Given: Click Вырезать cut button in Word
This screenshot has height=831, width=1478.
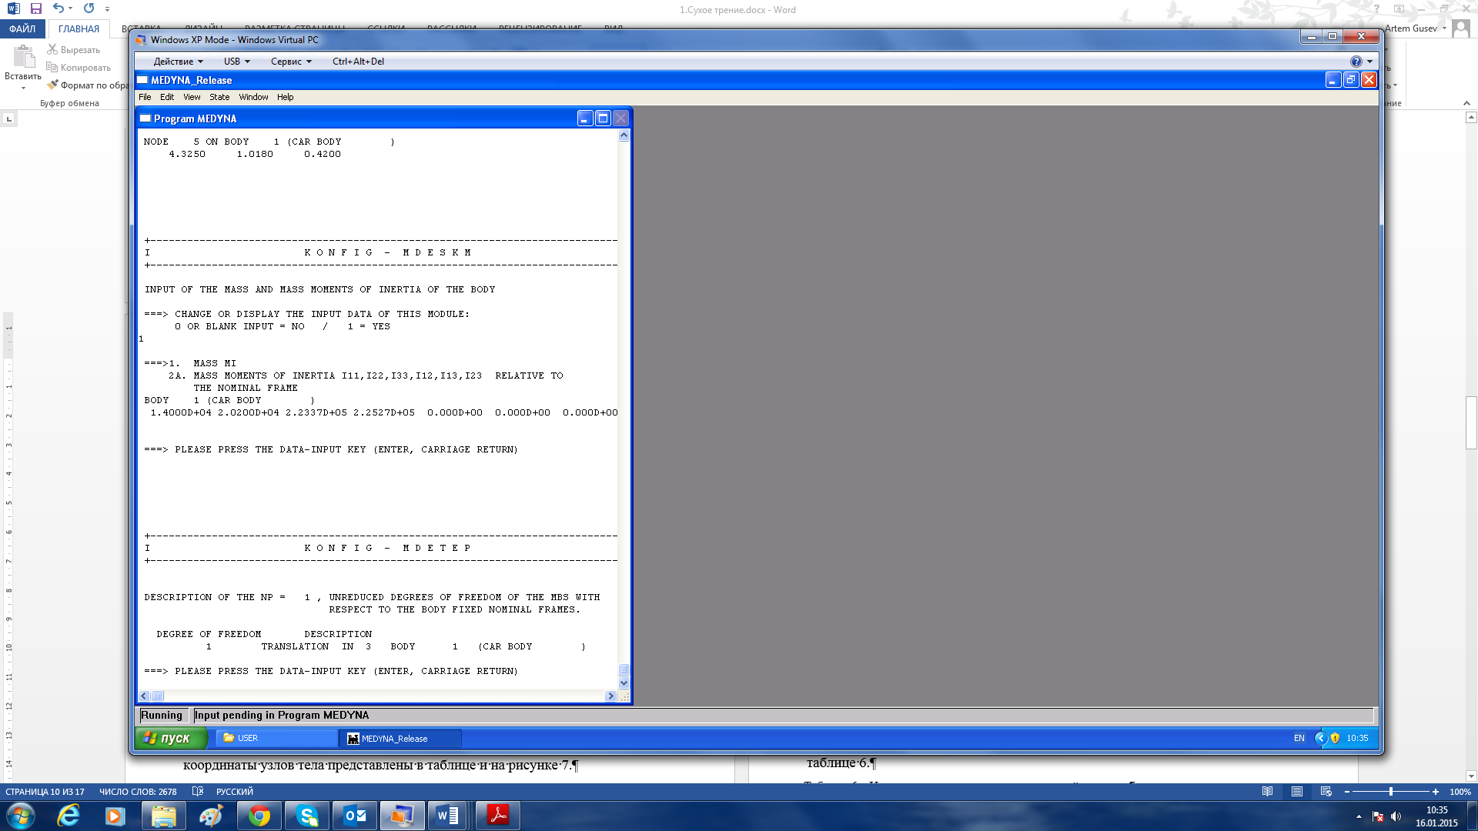Looking at the screenshot, I should click(x=74, y=50).
